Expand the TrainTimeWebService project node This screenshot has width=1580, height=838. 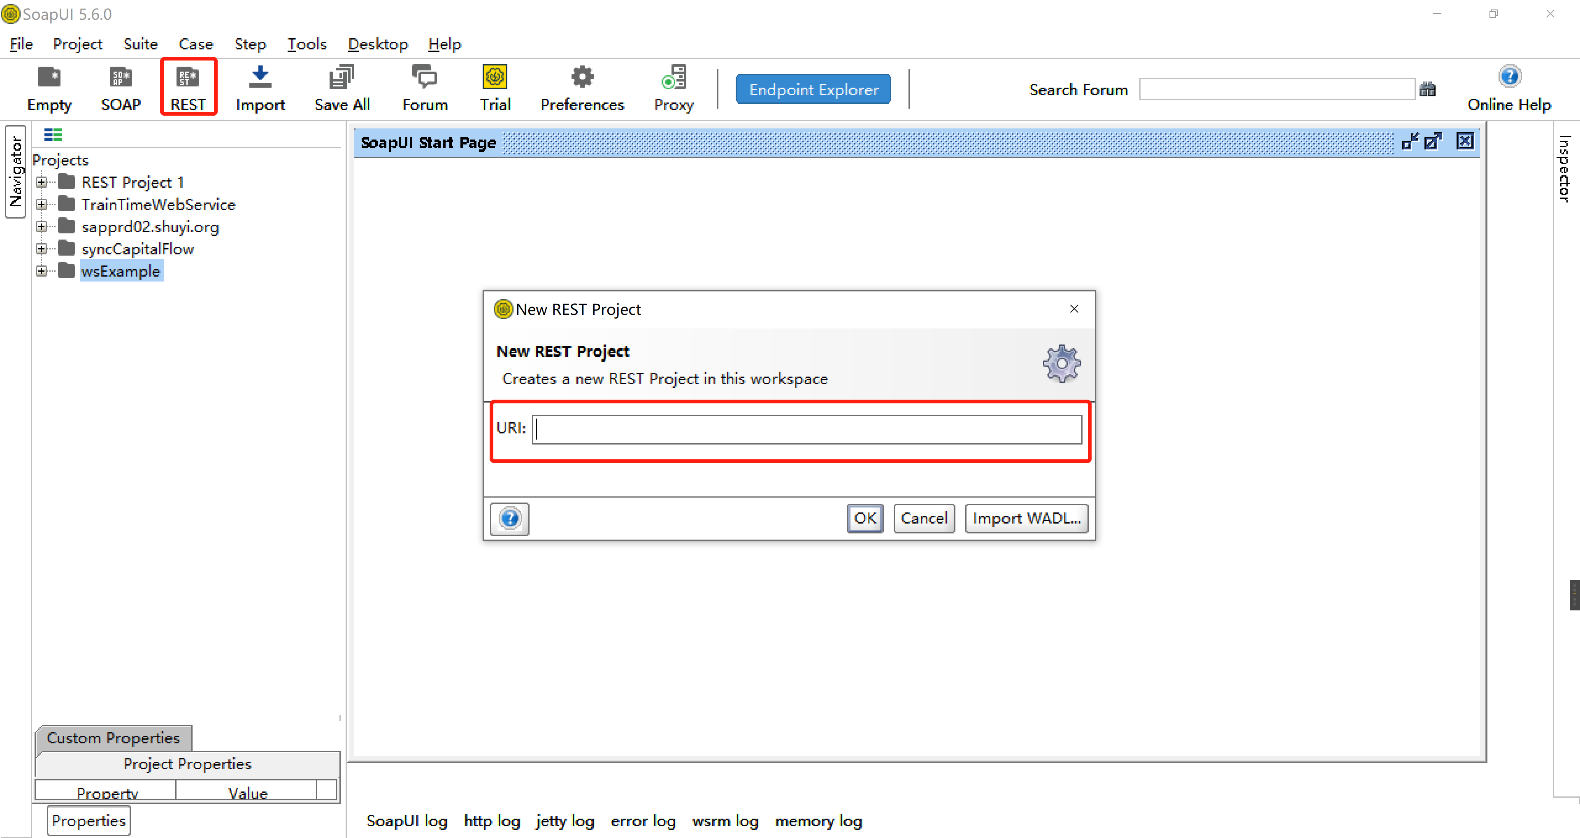coord(41,204)
